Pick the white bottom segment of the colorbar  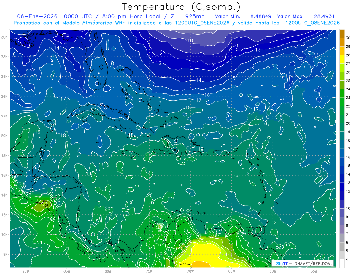coord(342,263)
